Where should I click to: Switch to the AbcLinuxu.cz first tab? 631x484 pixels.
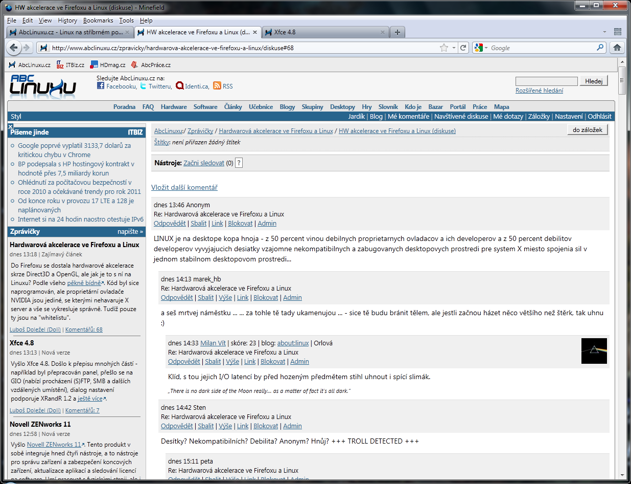pos(70,32)
